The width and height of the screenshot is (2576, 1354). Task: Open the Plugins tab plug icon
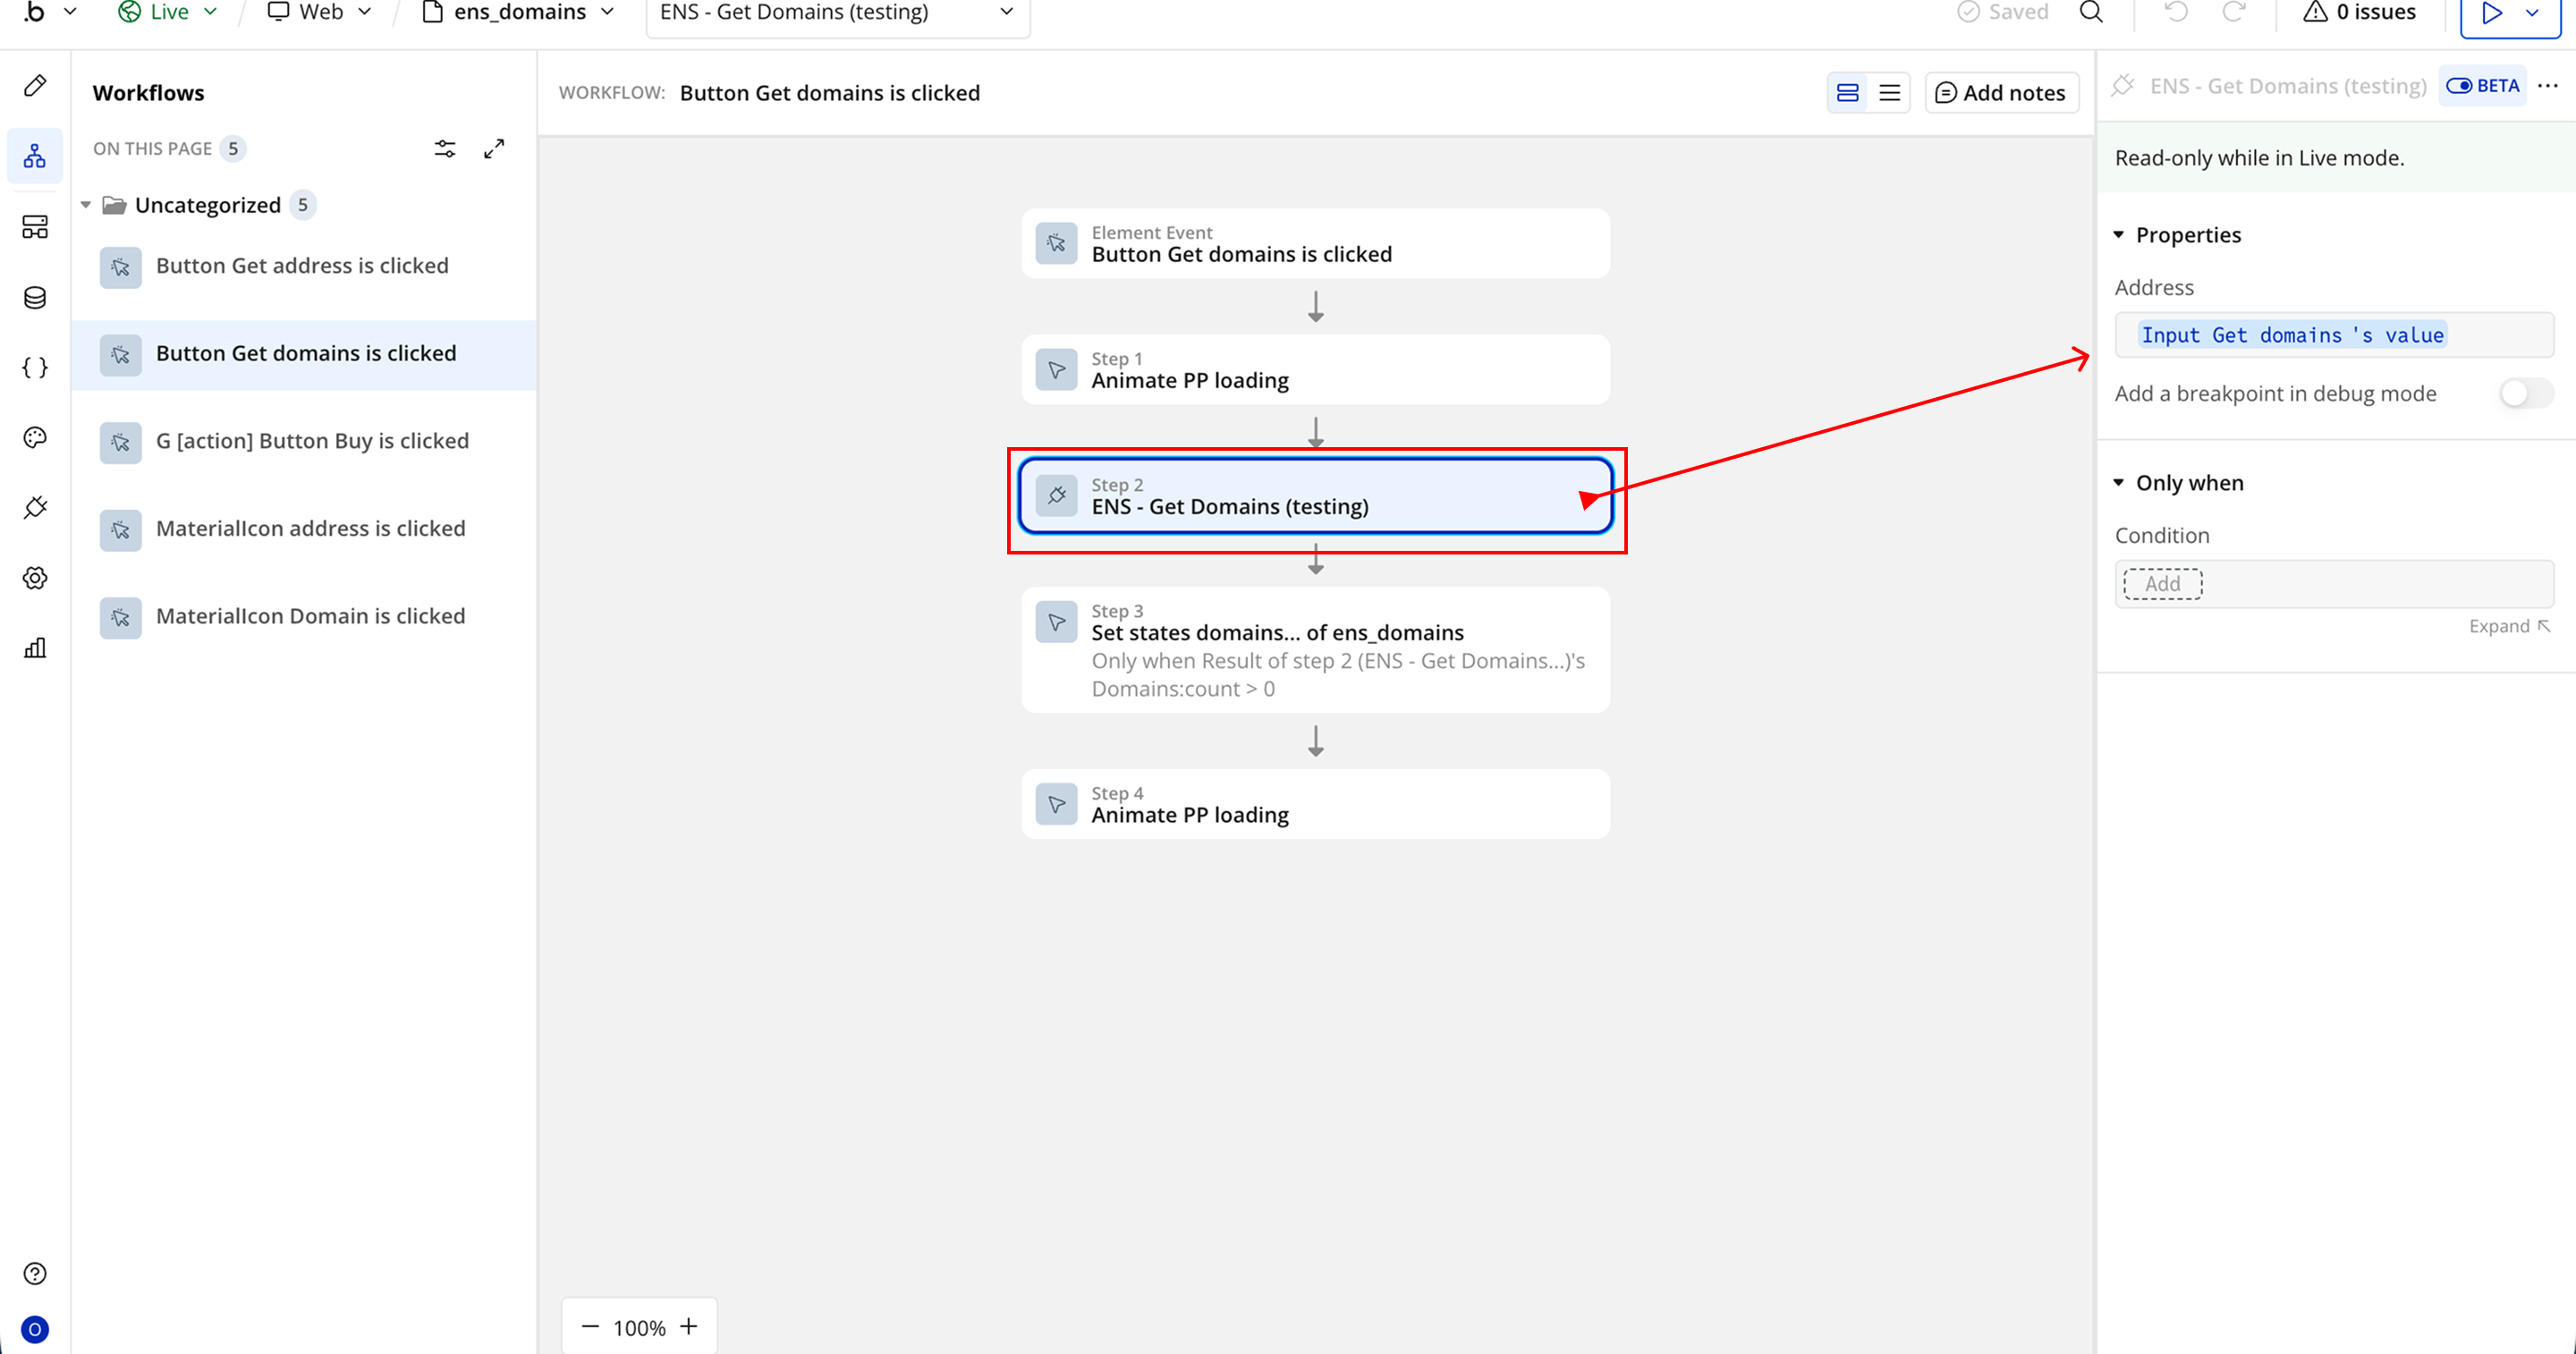click(35, 508)
